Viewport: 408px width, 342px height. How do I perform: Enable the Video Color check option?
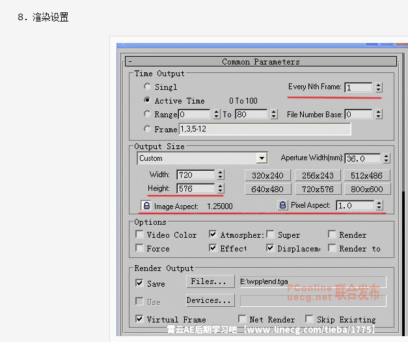(139, 235)
